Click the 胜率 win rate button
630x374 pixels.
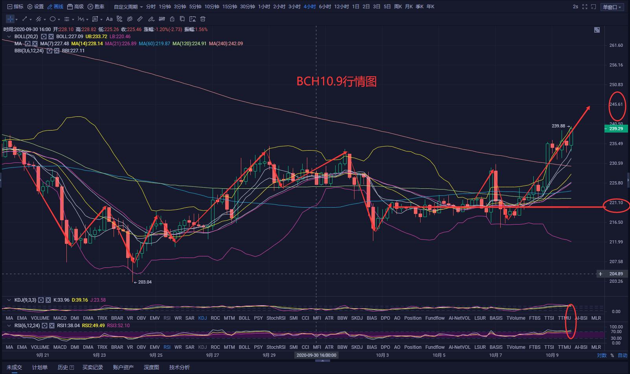coord(96,6)
